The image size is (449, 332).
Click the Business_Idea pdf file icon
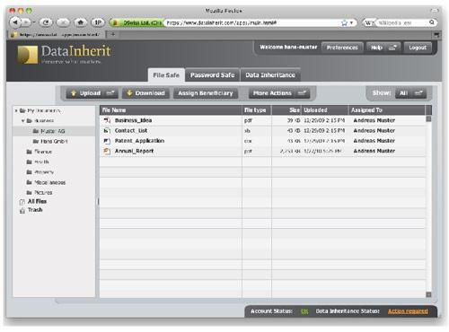[x=107, y=120]
